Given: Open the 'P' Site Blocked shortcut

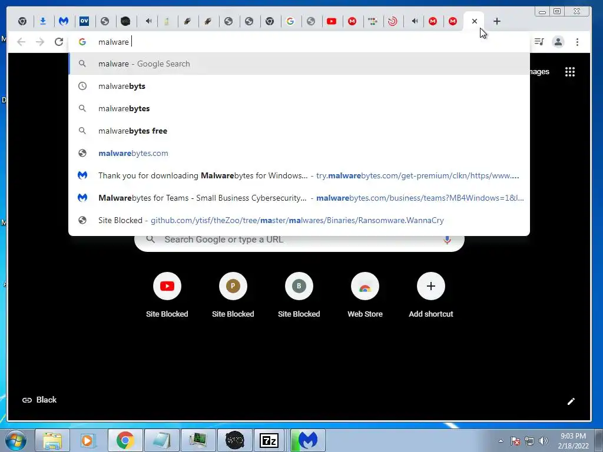Looking at the screenshot, I should click(x=233, y=295).
